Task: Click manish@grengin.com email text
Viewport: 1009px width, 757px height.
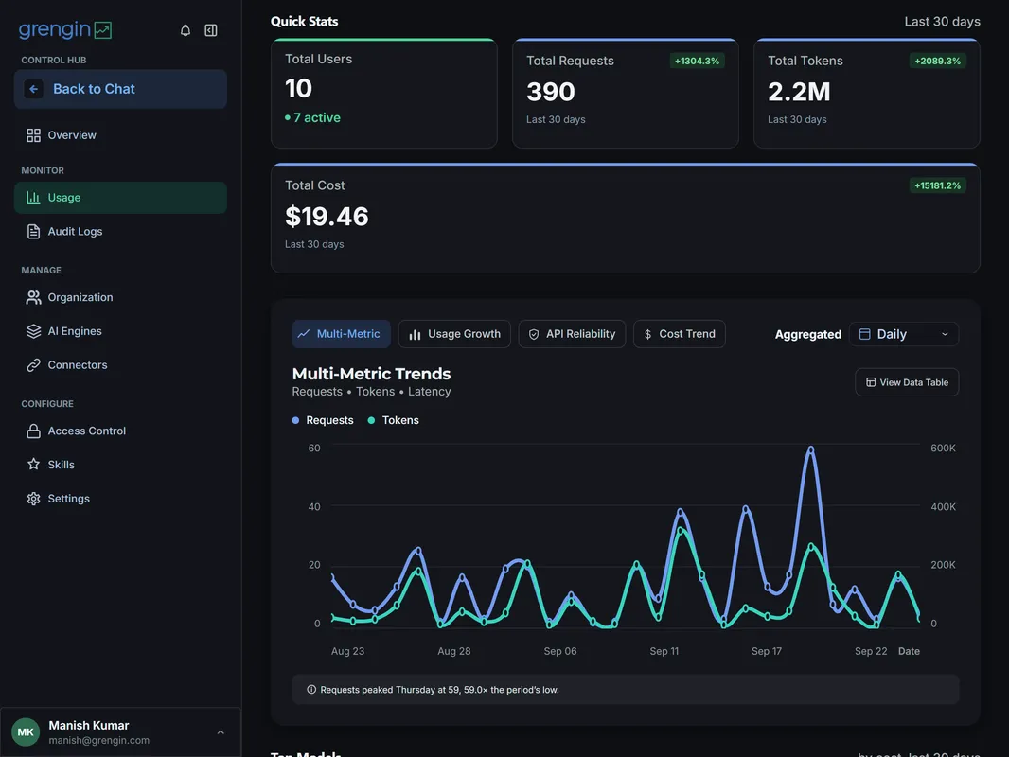Action: coord(99,740)
